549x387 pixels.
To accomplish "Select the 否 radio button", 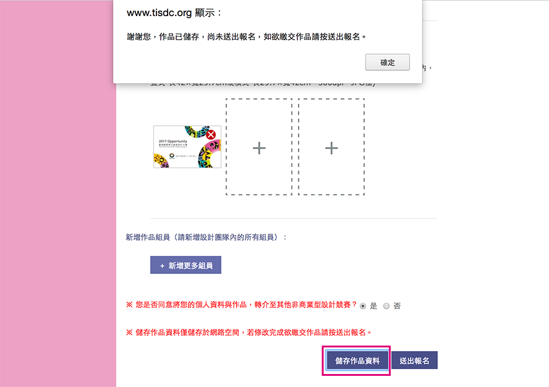I will click(x=386, y=306).
